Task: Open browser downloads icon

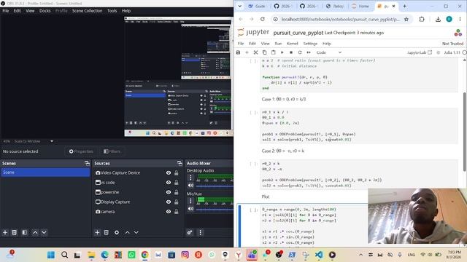Action: tap(438, 19)
